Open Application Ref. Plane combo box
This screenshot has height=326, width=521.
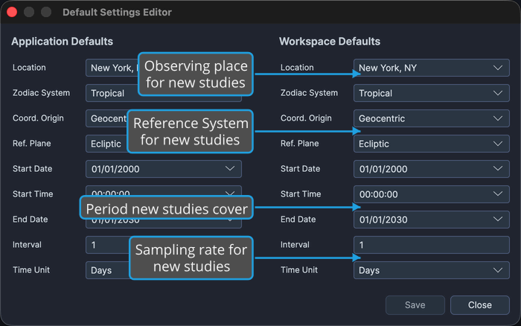(x=106, y=144)
